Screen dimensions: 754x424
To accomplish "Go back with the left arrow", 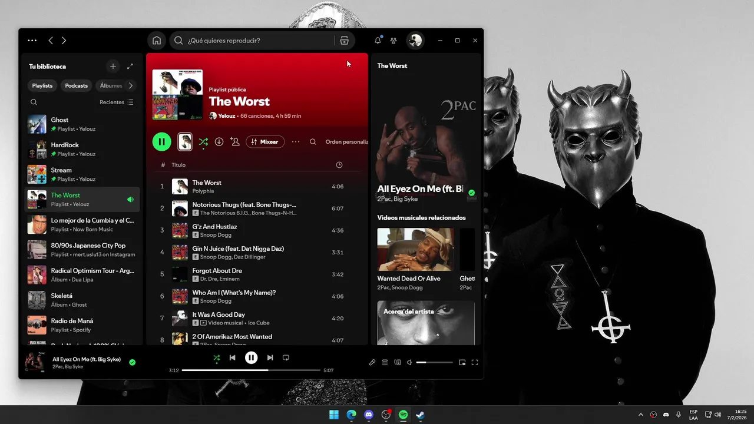I will pos(51,41).
